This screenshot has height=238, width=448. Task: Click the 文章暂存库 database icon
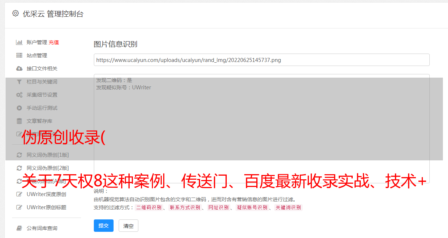[19, 121]
